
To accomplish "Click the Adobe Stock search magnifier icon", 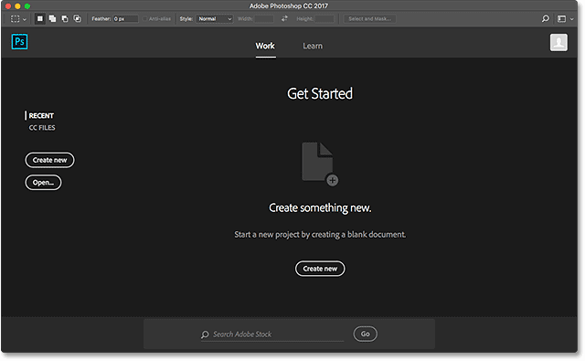I will (205, 334).
